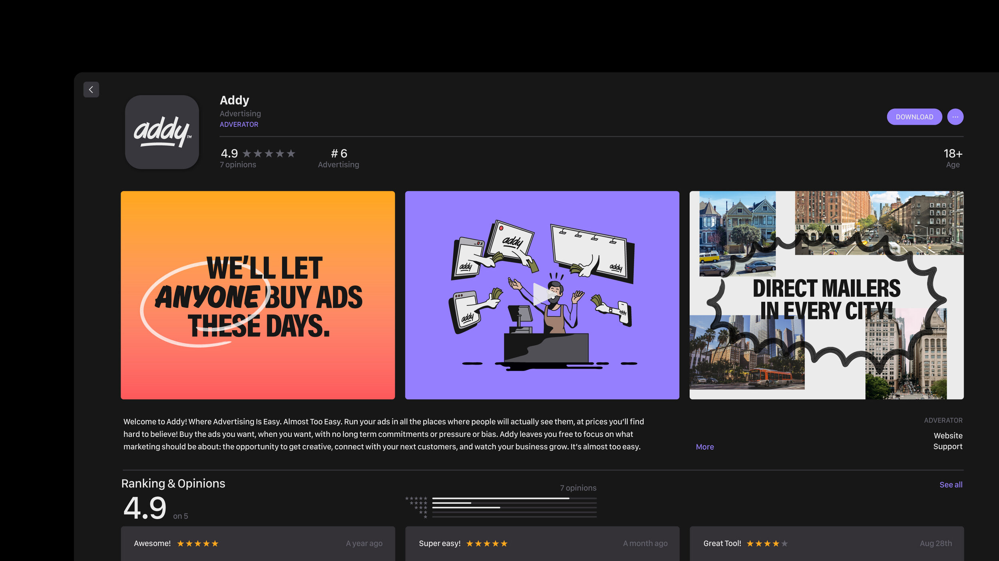The width and height of the screenshot is (999, 561).
Task: Click the Awesome! review five-star rating
Action: pos(197,543)
